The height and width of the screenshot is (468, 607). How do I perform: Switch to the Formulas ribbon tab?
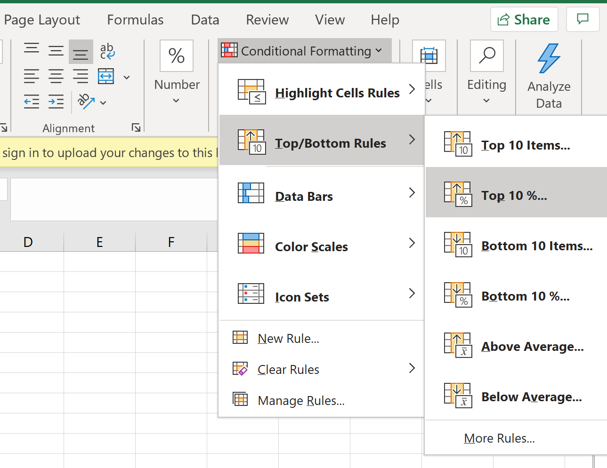point(135,19)
